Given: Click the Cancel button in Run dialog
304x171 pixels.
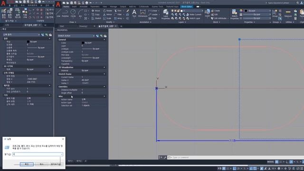Looking at the screenshot, I should [41, 164].
